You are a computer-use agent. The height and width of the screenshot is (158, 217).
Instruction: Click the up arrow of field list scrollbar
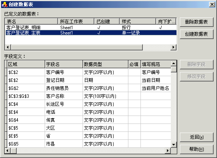[173, 63]
